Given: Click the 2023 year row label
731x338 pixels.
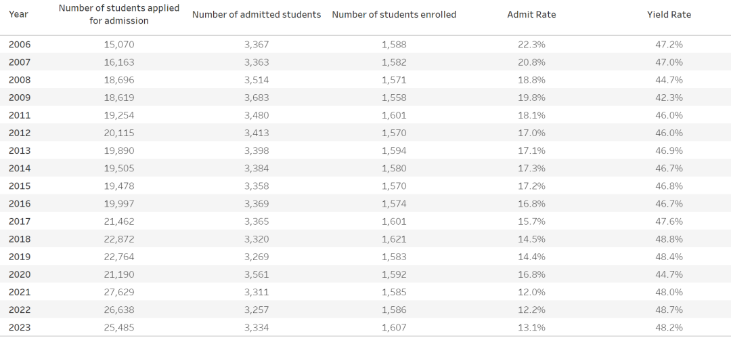Looking at the screenshot, I should pos(20,328).
